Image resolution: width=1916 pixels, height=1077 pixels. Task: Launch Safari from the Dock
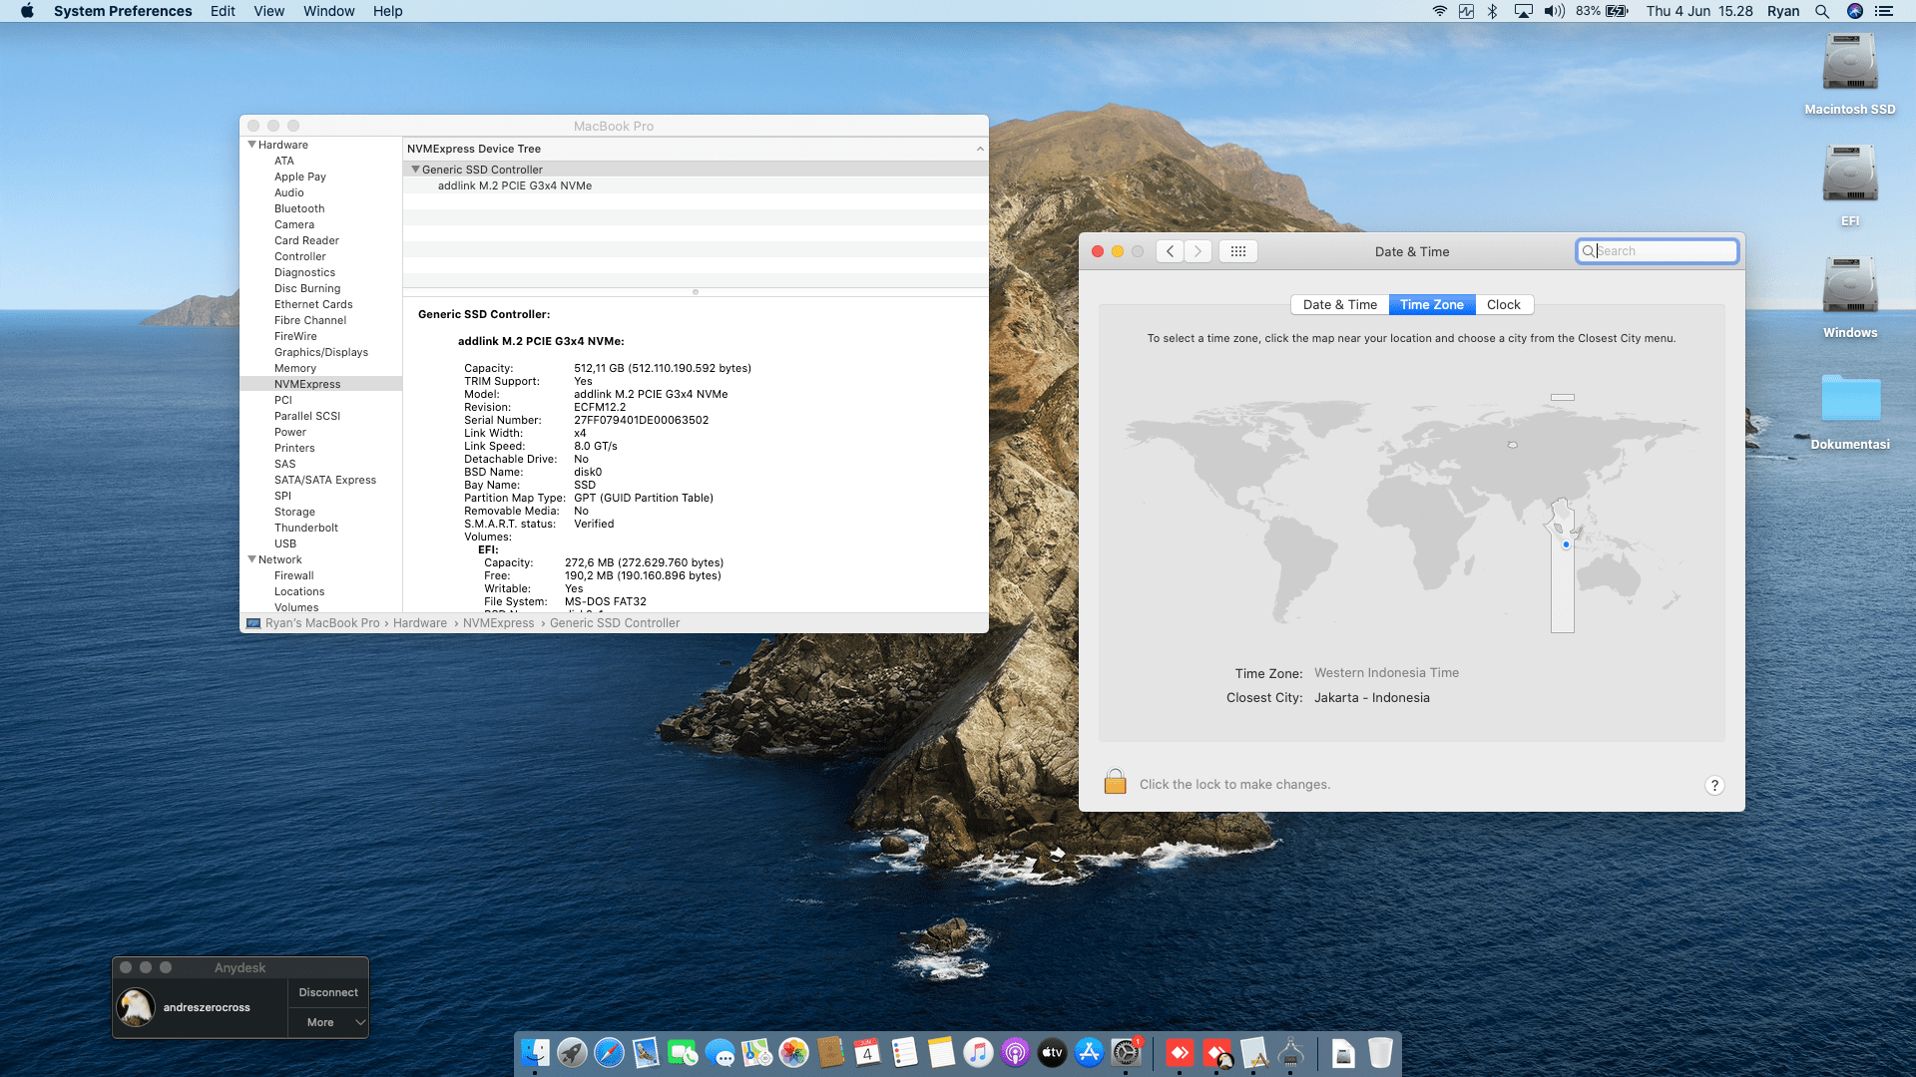click(609, 1052)
